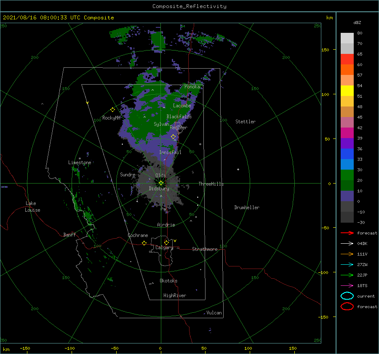Click the cyan 27ZW arrow legend icon
The height and width of the screenshot is (354, 379).
click(347, 265)
